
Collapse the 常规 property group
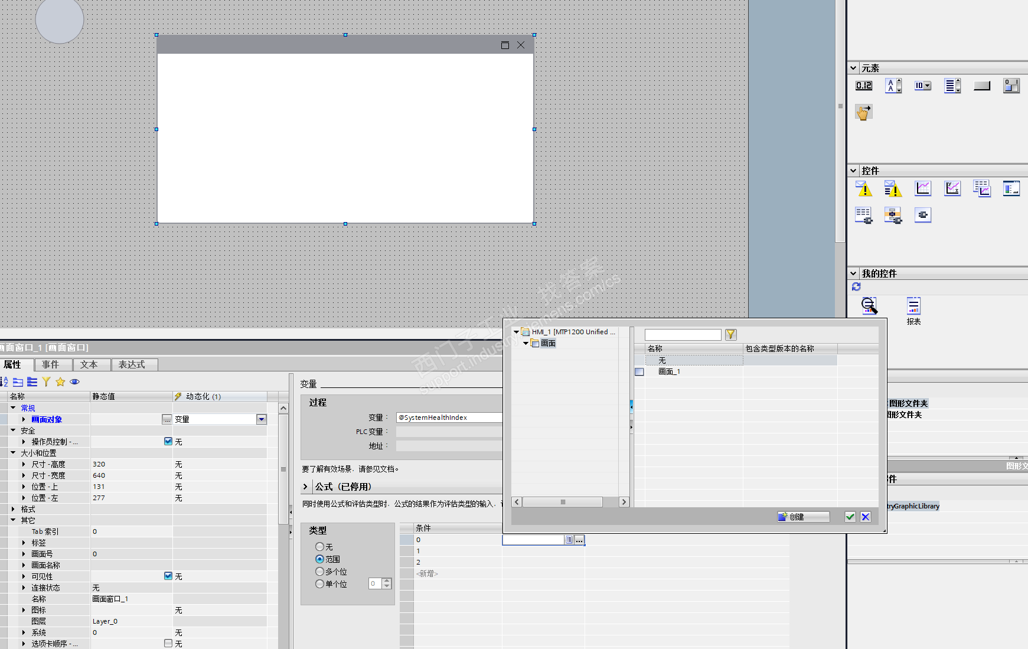(x=13, y=407)
